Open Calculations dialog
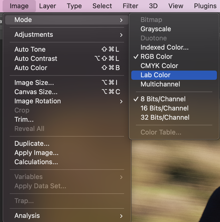This screenshot has height=222, width=220. click(x=67, y=162)
